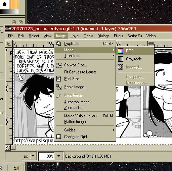Click the horizontal scrollbar left arrow
The height and width of the screenshot is (171, 172).
(13, 148)
